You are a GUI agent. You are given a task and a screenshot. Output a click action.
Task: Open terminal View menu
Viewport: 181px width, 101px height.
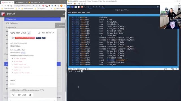[84, 12]
